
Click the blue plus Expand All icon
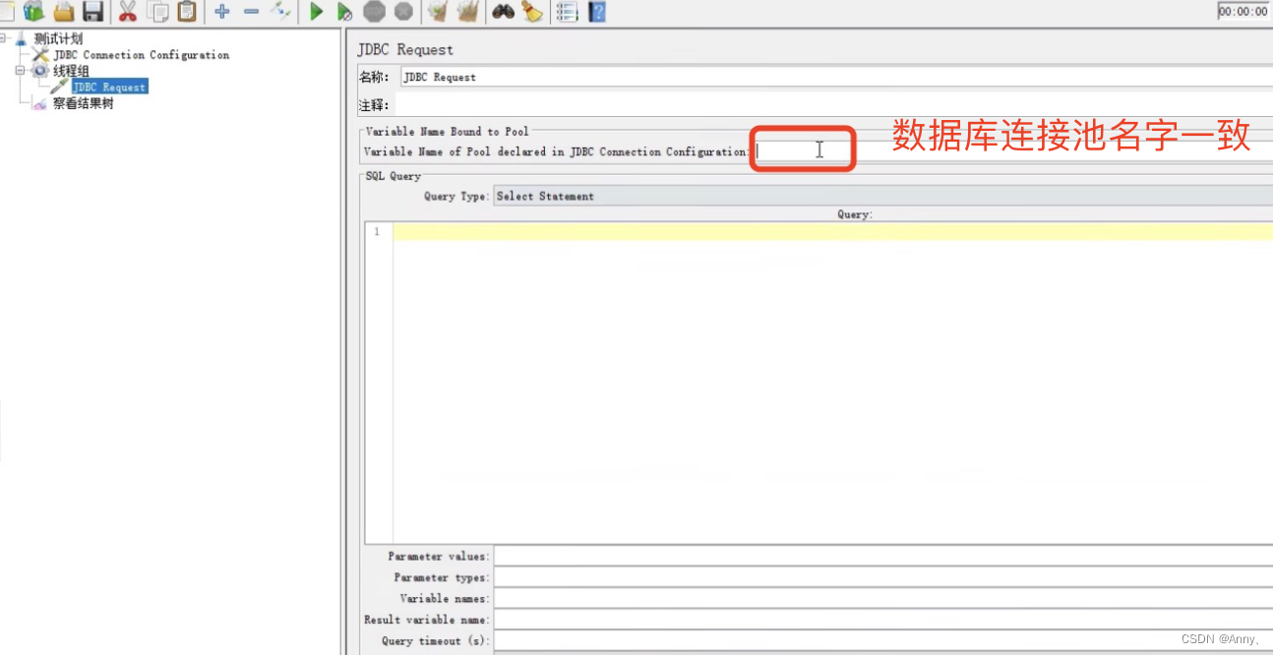point(222,12)
